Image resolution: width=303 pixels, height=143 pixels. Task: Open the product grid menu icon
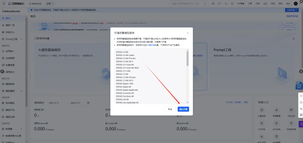(x=4, y=3)
